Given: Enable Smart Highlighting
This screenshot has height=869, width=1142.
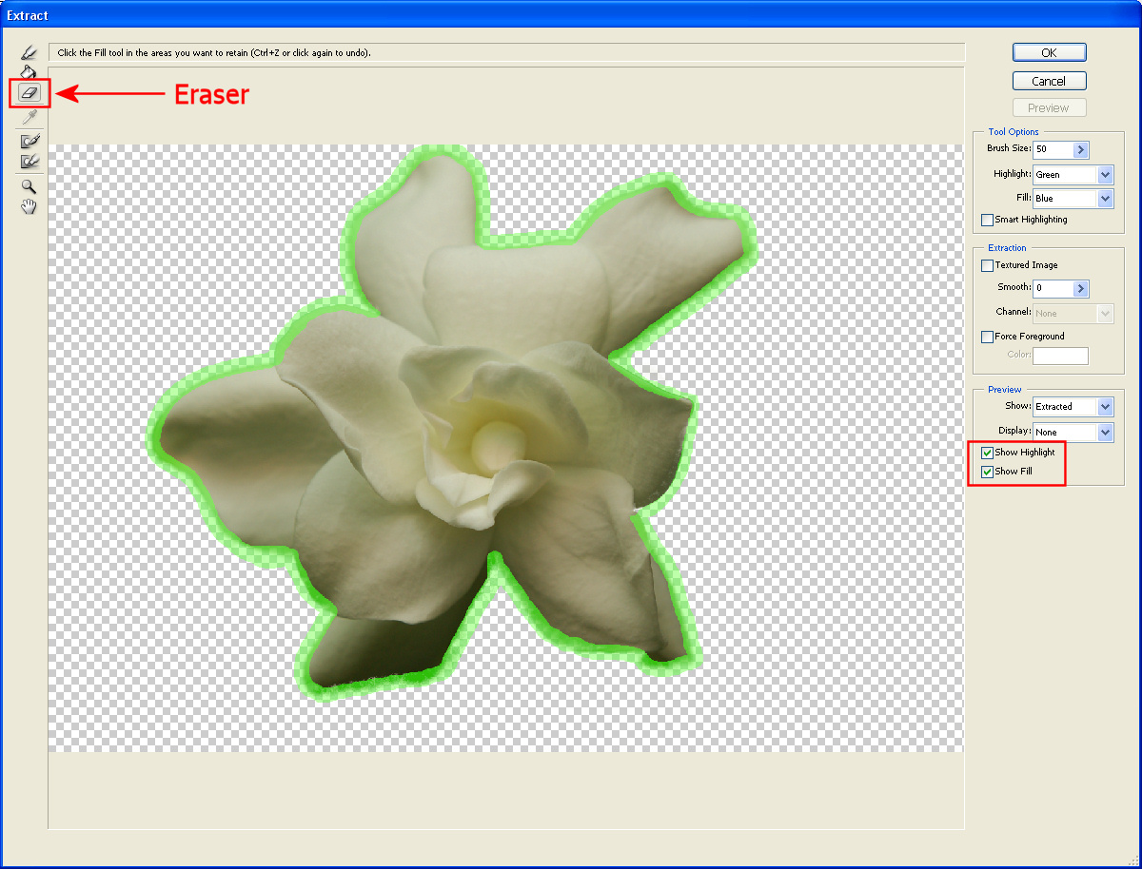Looking at the screenshot, I should click(x=987, y=220).
